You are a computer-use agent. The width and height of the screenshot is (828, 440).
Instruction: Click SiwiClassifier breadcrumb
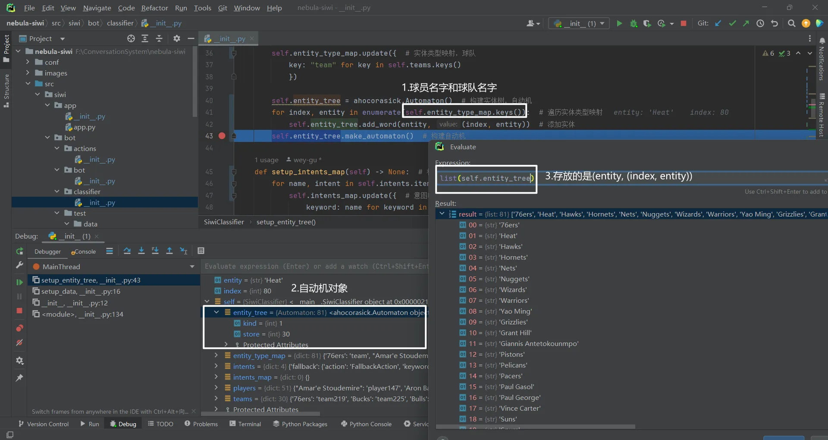pos(224,222)
